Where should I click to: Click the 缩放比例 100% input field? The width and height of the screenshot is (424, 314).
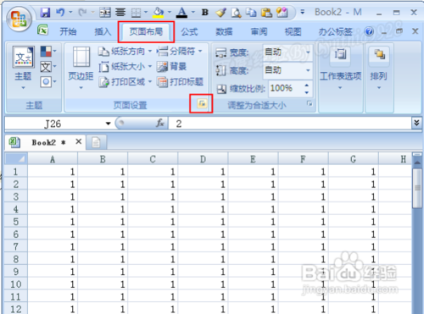coord(286,88)
